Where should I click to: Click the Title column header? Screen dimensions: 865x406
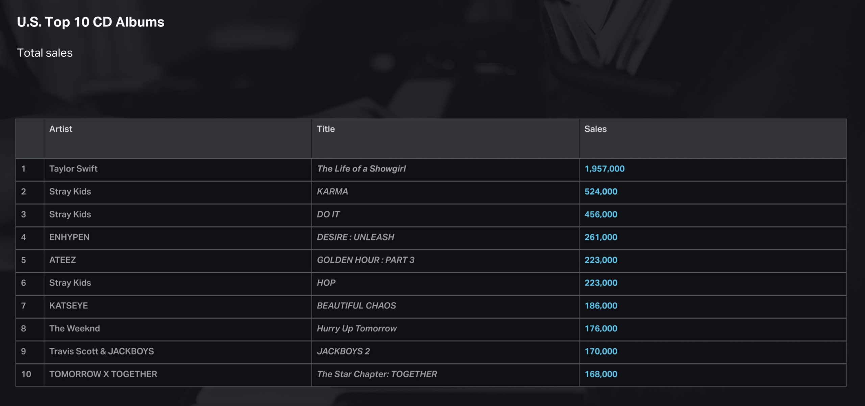[x=326, y=129]
